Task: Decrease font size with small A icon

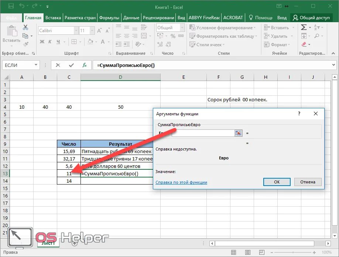Action: [x=107, y=31]
